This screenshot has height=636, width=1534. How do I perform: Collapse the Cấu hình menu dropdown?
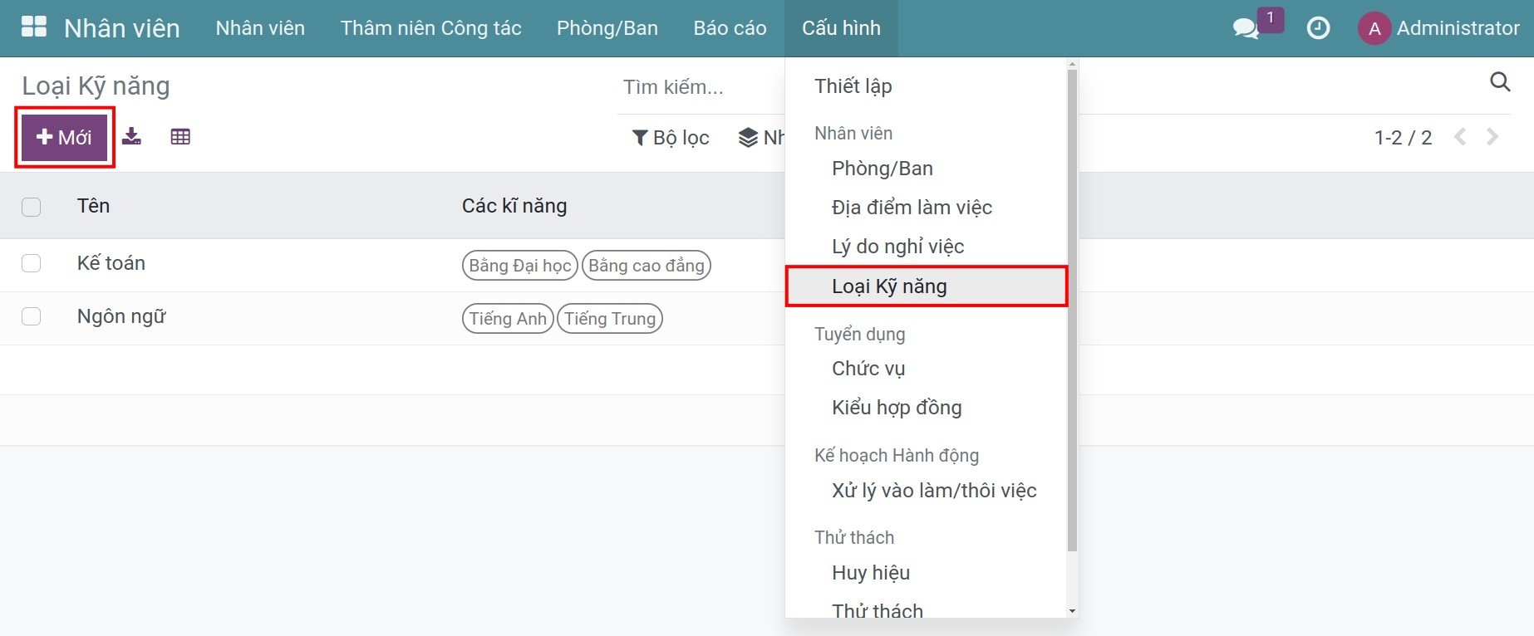841,28
